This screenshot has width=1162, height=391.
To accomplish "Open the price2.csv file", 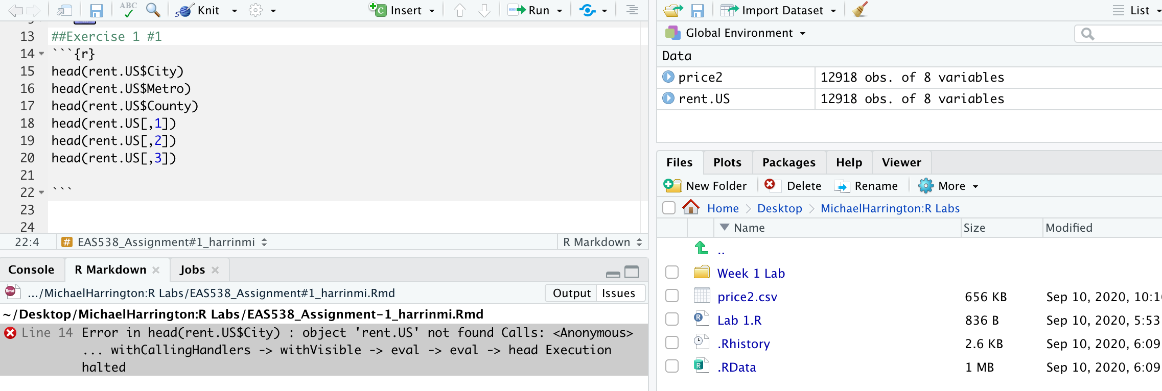I will point(747,297).
